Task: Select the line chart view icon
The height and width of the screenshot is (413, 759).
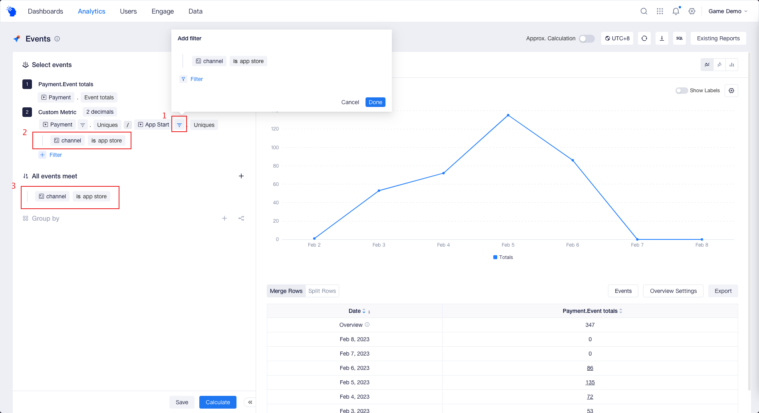Action: [x=707, y=64]
